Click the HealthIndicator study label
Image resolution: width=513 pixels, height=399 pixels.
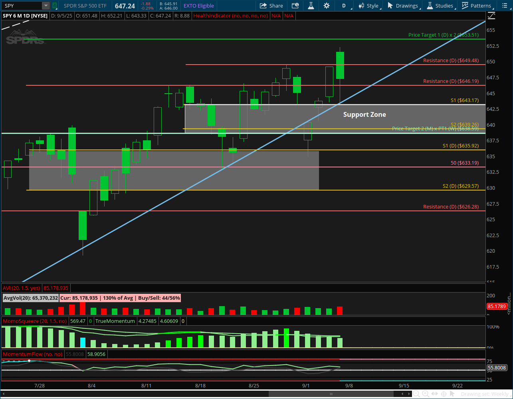click(x=231, y=16)
